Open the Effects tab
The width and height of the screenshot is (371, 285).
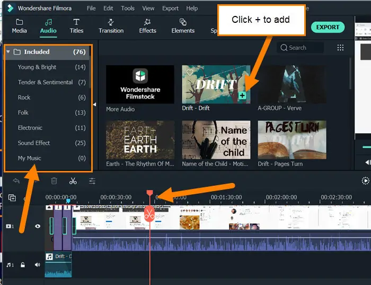click(148, 27)
